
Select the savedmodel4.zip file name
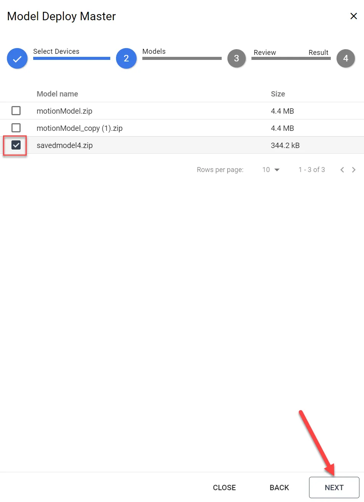[x=64, y=145]
